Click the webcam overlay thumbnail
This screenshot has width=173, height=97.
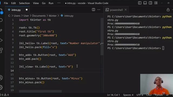coord(157,84)
